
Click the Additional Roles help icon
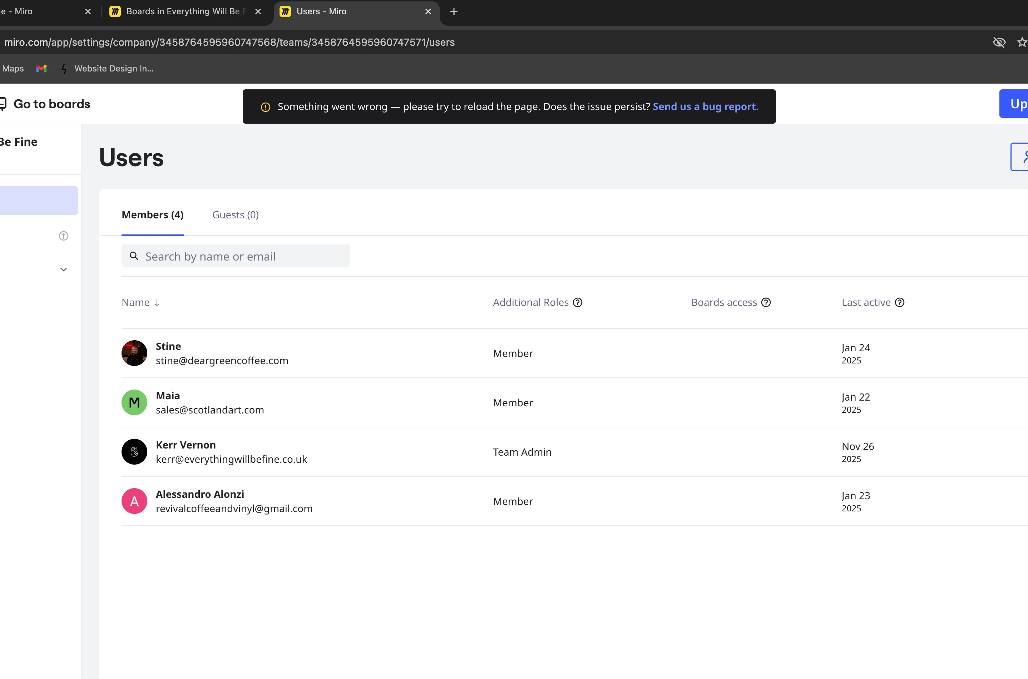[x=577, y=302]
